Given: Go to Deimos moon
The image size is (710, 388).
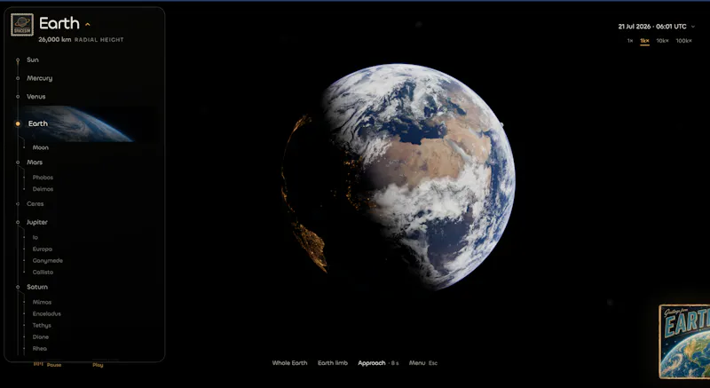Looking at the screenshot, I should tap(43, 189).
